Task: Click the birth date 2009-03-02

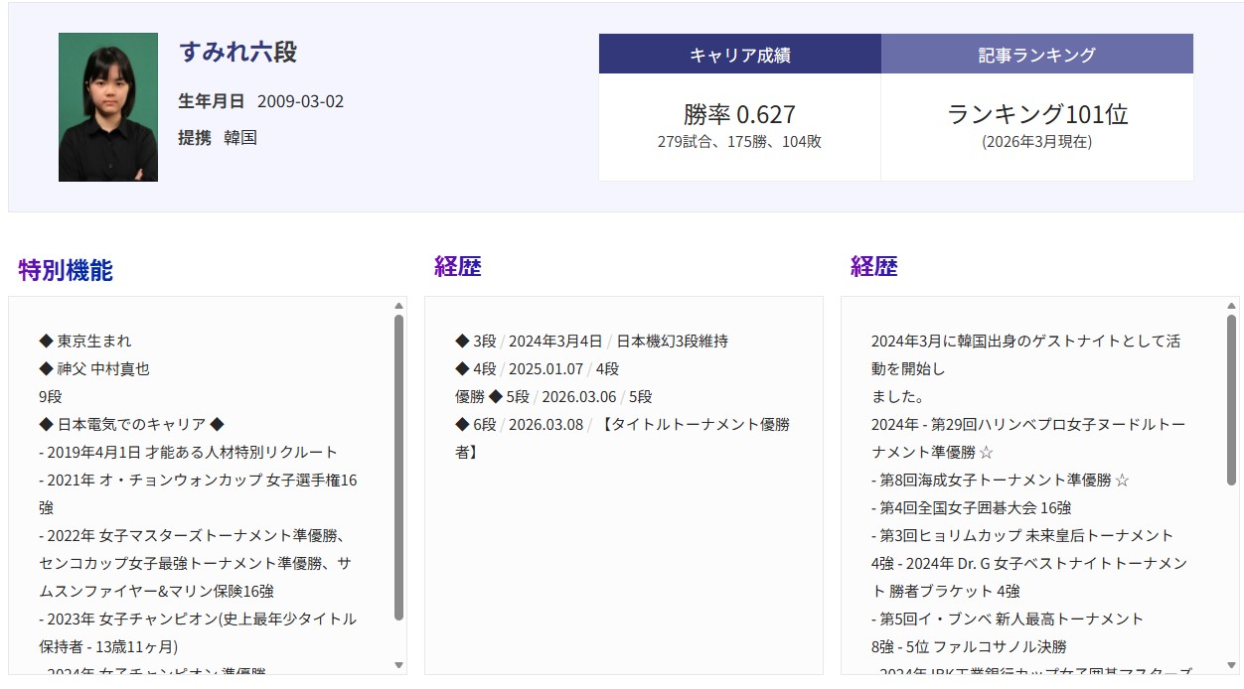Action: (300, 101)
